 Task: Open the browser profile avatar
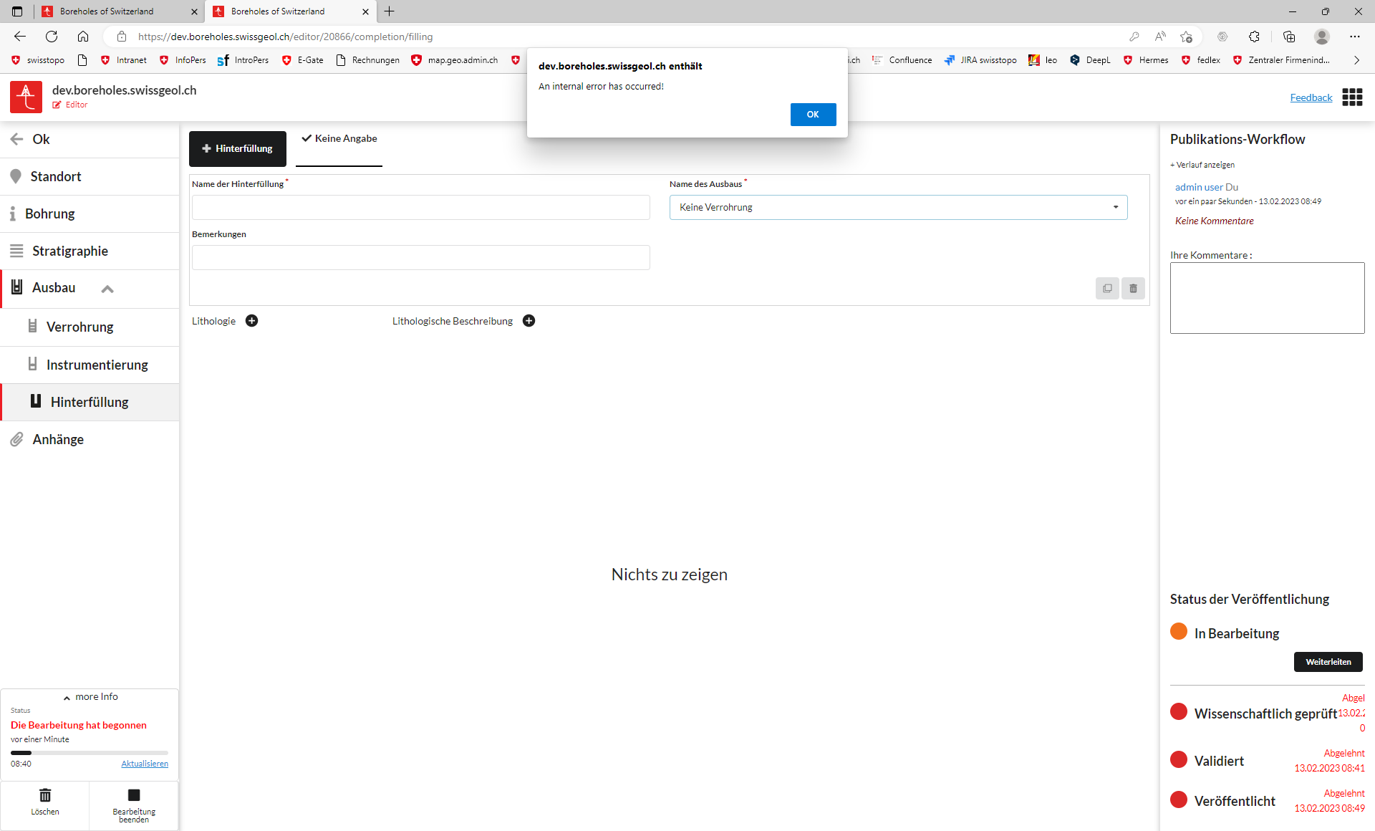click(x=1322, y=37)
